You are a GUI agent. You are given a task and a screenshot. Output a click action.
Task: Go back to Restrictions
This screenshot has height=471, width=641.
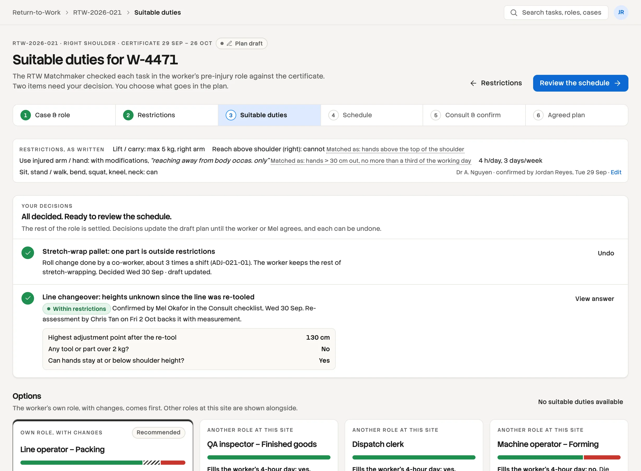(496, 83)
